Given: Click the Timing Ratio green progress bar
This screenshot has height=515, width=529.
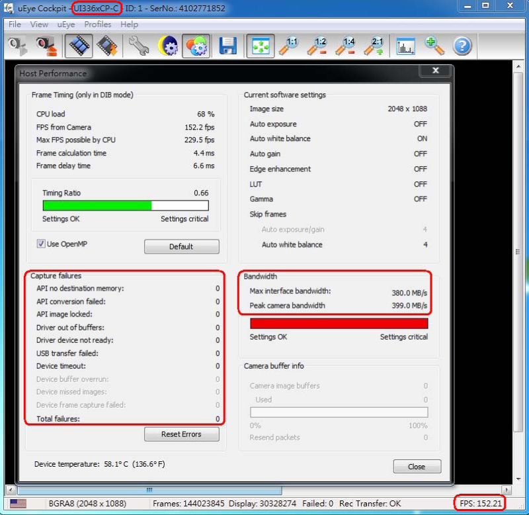Looking at the screenshot, I should (x=126, y=205).
